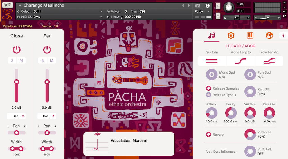Toggle the Far mic power button
Image resolution: width=288 pixels, height=159 pixels.
tap(47, 50)
